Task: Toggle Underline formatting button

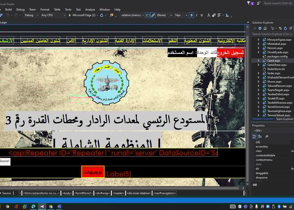Action: (202, 15)
